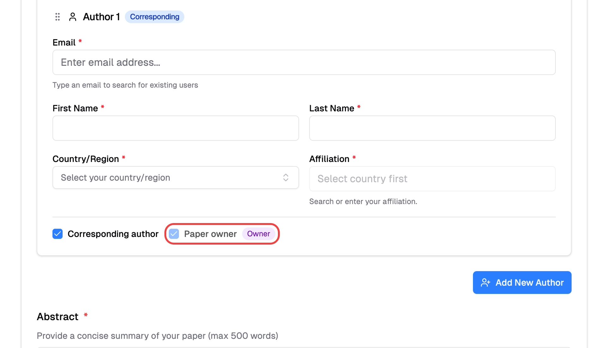Screen dimensions: 607x348
Task: Click the Email field label
Action: [x=64, y=42]
